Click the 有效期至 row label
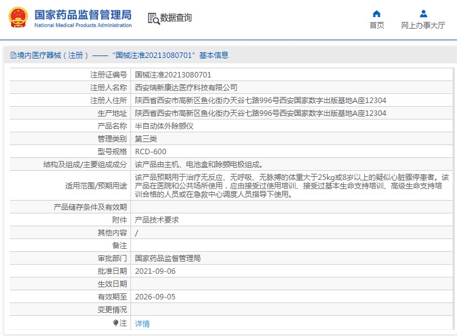The width and height of the screenshot is (457, 336). (112, 297)
